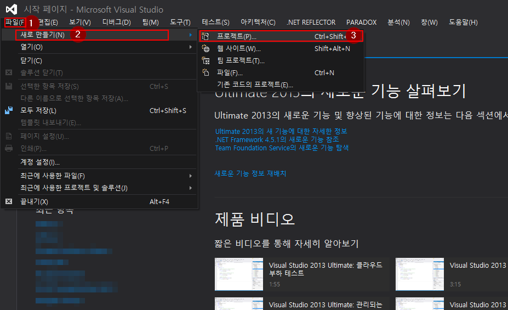Click the Visual Studio logo icon

click(12, 9)
